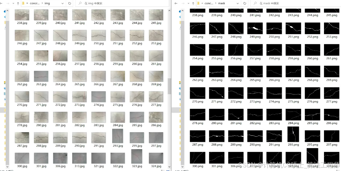Select thumbnail 256.jpg
Screen dimensions: 341x171
(x=60, y=56)
